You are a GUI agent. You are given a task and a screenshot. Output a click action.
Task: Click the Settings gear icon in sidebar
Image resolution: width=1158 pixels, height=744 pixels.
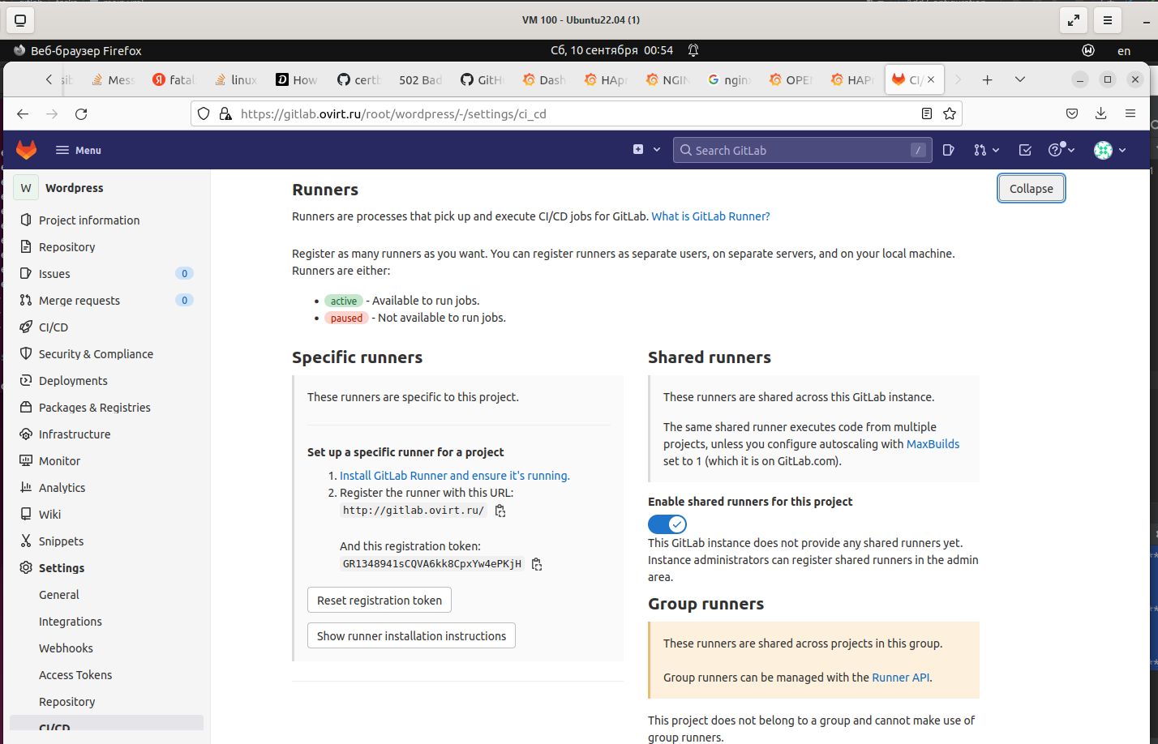(x=26, y=568)
